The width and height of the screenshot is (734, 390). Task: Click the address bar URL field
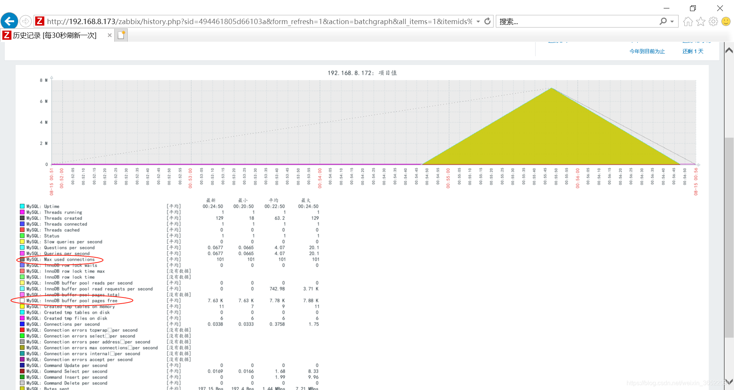tap(259, 21)
